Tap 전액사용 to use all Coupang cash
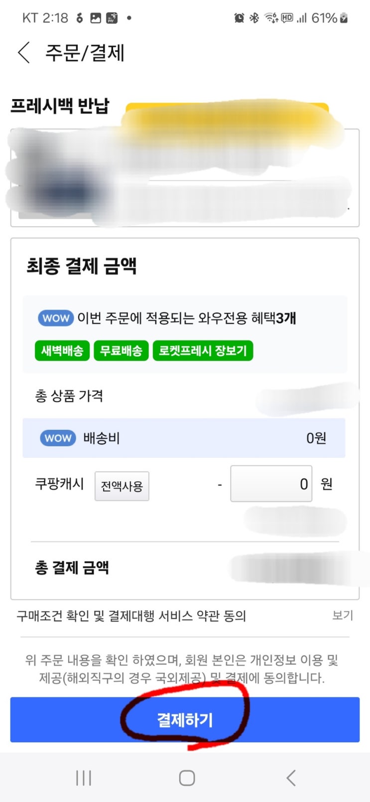370x802 pixels. [x=122, y=486]
